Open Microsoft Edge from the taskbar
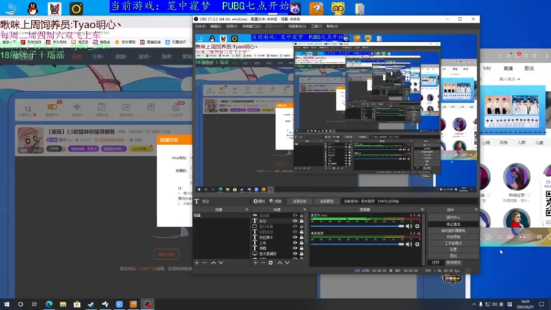The image size is (551, 310). pyautogui.click(x=49, y=304)
